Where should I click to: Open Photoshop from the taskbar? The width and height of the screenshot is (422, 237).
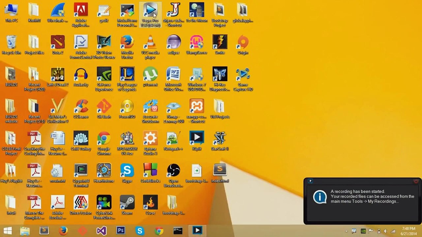tap(121, 231)
